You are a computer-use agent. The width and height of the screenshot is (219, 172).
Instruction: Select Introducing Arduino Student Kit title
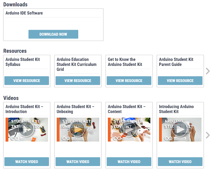[176, 109]
